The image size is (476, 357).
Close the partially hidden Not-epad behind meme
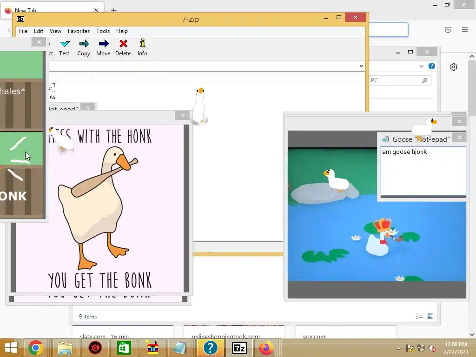tap(88, 107)
